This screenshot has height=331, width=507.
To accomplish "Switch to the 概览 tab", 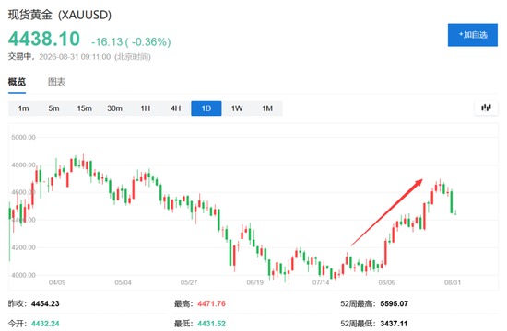I will (17, 82).
